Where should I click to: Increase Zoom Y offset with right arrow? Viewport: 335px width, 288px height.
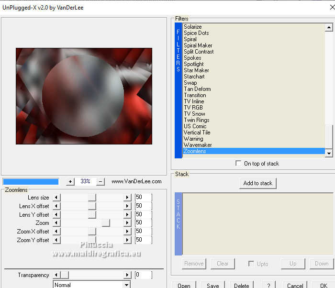point(127,240)
